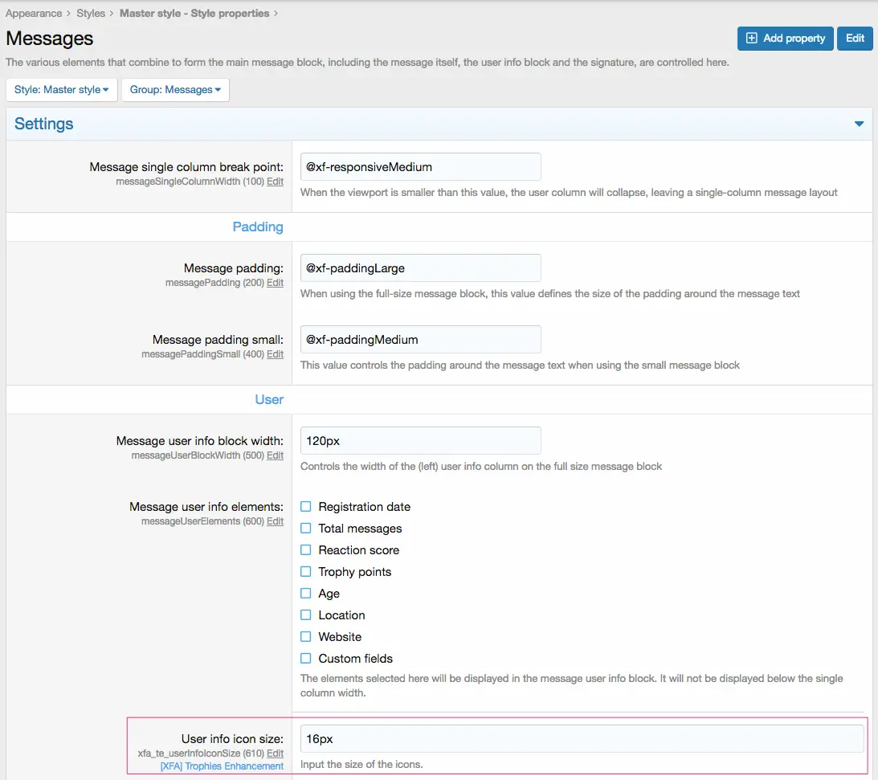
Task: Click the Edit button beside Add property
Action: [855, 39]
